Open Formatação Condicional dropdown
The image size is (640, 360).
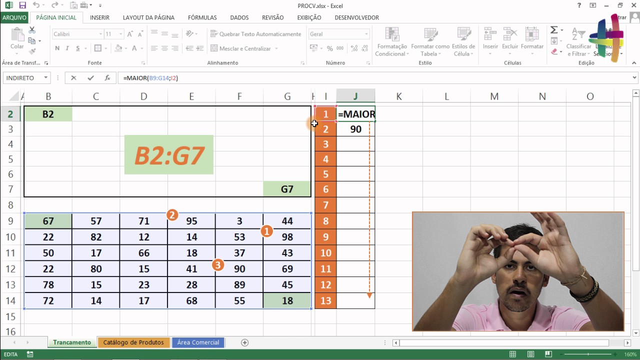[392, 41]
